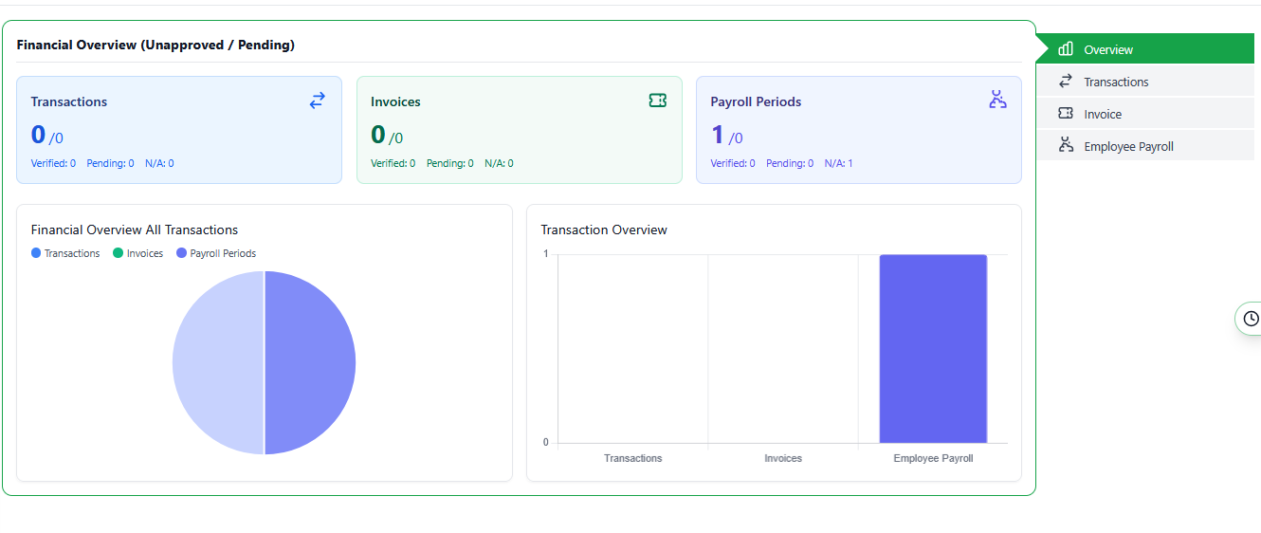The height and width of the screenshot is (533, 1261).
Task: Click the lighter left half of pie chart
Action: (218, 362)
